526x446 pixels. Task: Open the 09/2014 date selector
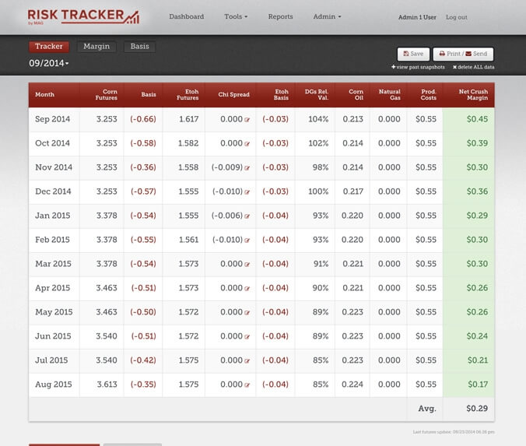(x=49, y=63)
